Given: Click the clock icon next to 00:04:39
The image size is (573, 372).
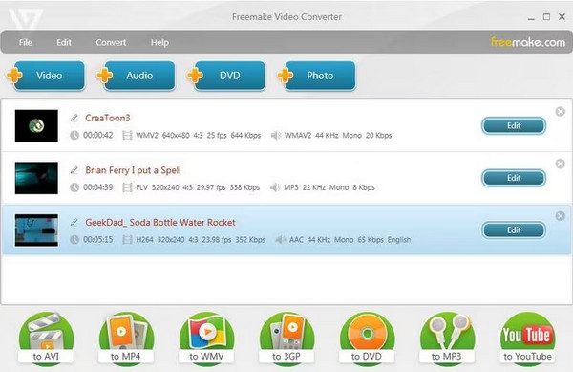Looking at the screenshot, I should (x=74, y=187).
